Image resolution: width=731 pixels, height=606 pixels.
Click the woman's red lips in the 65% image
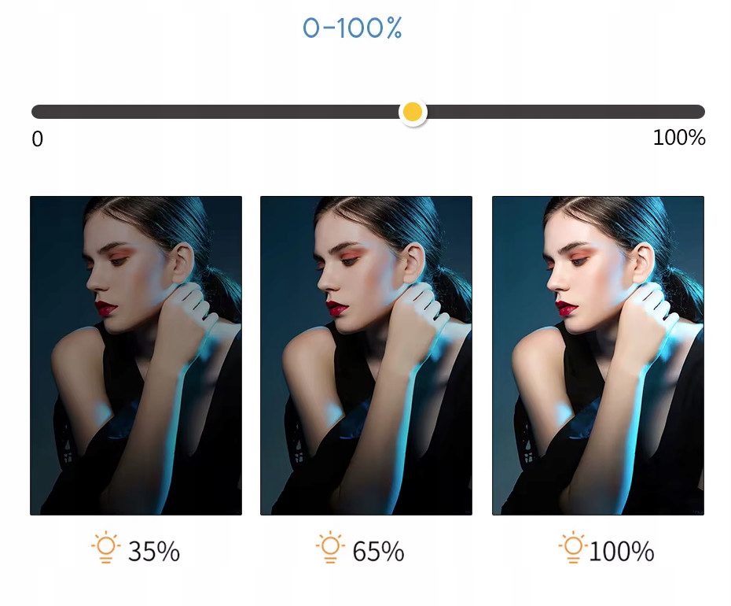[x=336, y=309]
